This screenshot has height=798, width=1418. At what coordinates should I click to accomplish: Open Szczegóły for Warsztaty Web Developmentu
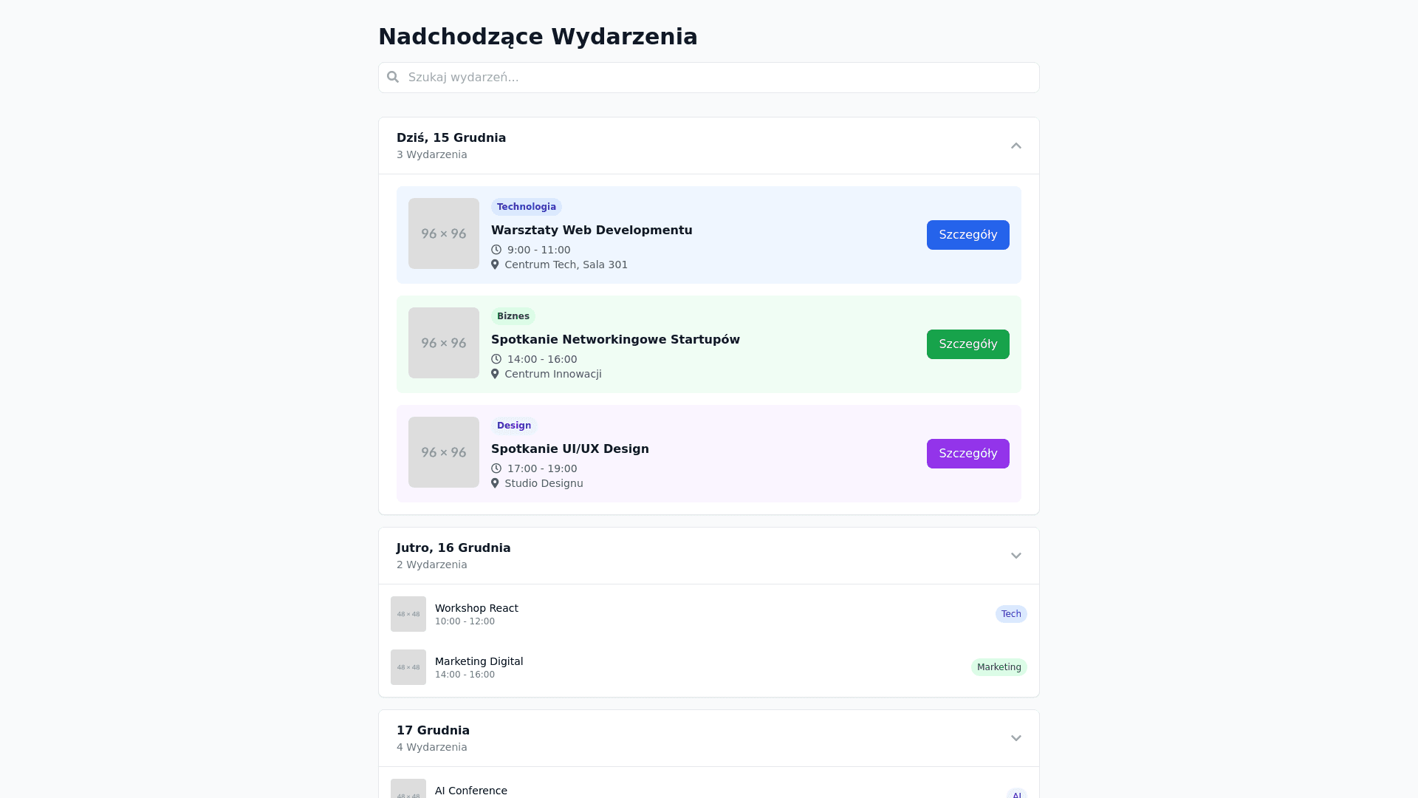tap(967, 235)
